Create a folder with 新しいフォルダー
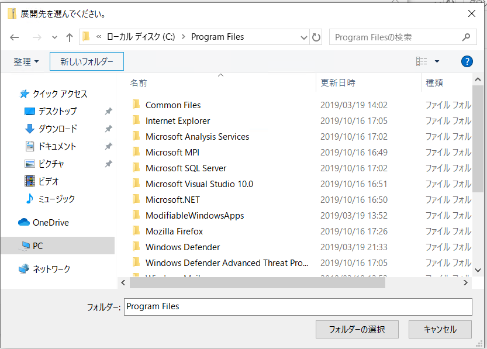This screenshot has height=349, width=487. point(87,61)
